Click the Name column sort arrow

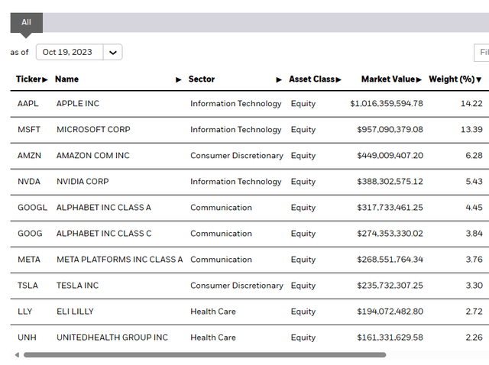click(x=179, y=79)
